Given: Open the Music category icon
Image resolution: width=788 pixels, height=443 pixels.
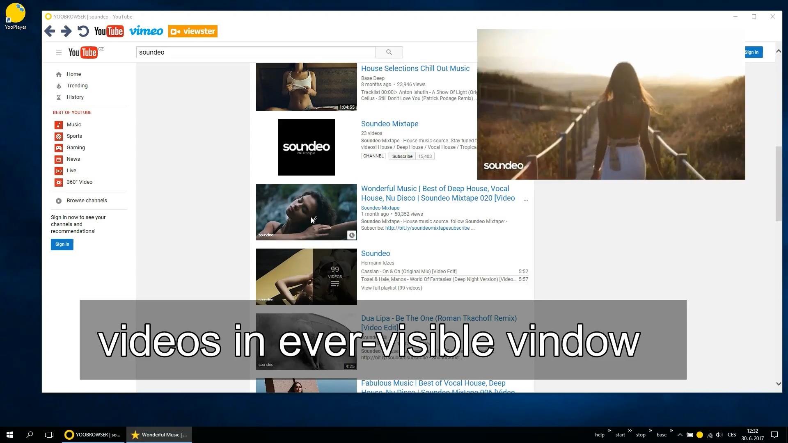Looking at the screenshot, I should [x=59, y=125].
